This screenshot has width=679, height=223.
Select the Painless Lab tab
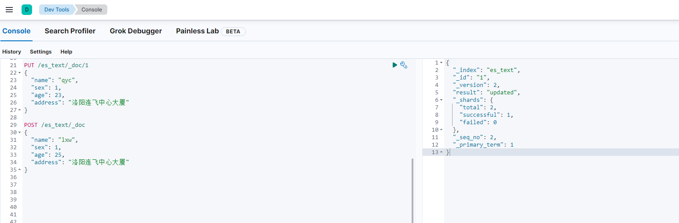pos(197,31)
